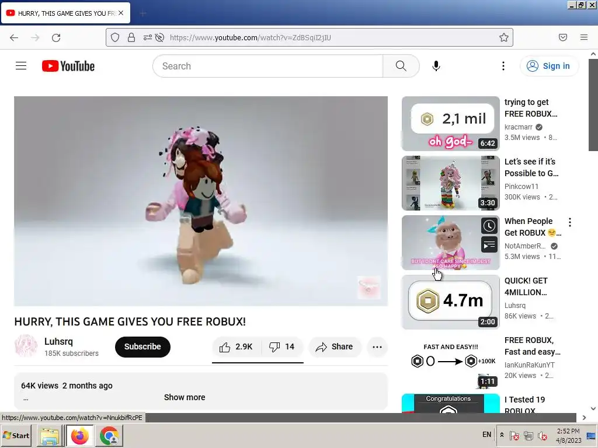Viewport: 598px width, 448px height.
Task: Reload the page in Firefox
Action: click(x=56, y=37)
